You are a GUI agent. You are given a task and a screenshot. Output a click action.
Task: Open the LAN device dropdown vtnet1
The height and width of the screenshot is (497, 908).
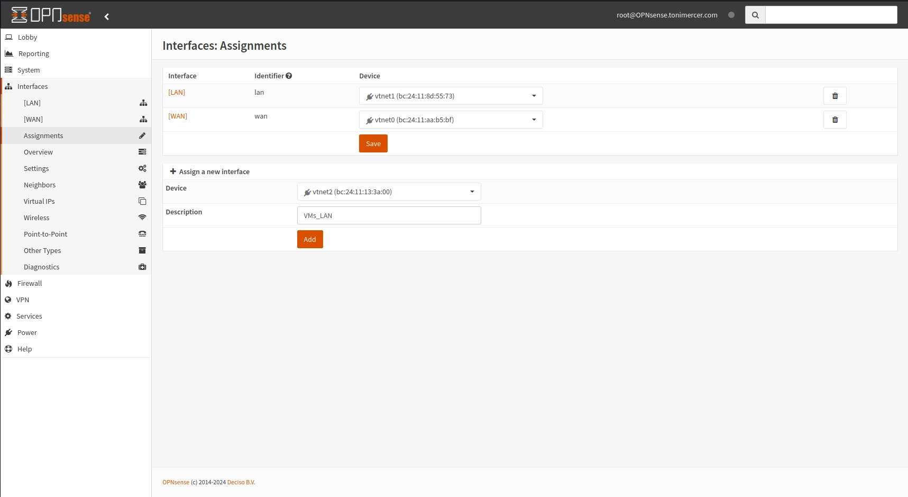[451, 96]
